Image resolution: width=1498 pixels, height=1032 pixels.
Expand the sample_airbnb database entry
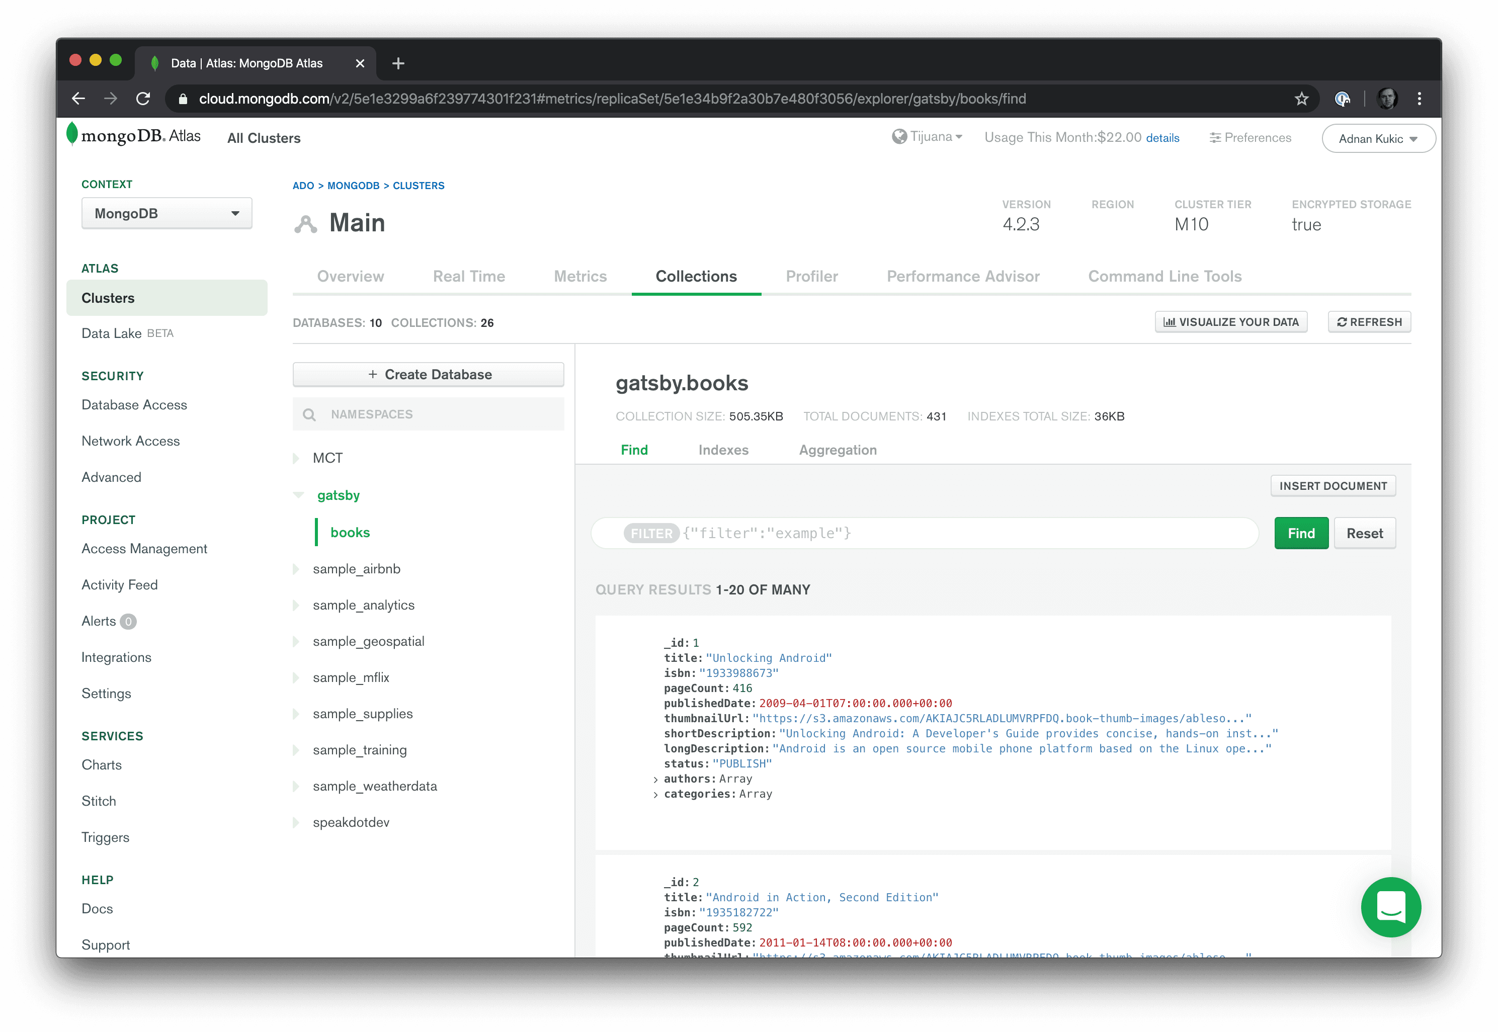[x=300, y=569]
